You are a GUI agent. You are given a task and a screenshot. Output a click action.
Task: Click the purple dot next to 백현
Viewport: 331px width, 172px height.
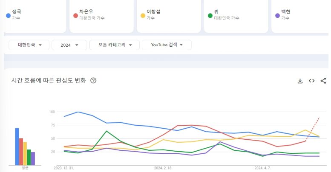278,15
